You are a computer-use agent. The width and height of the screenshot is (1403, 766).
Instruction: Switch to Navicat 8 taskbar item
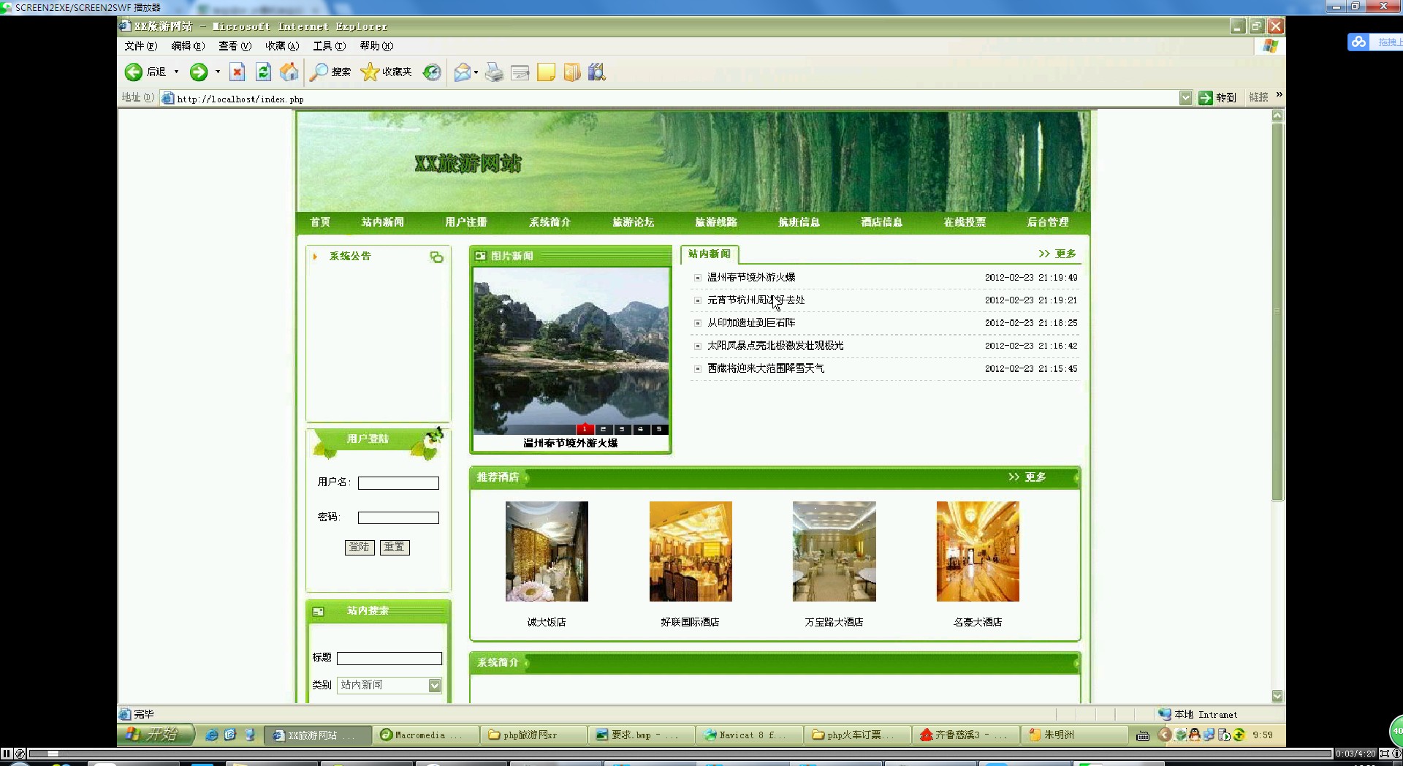749,735
